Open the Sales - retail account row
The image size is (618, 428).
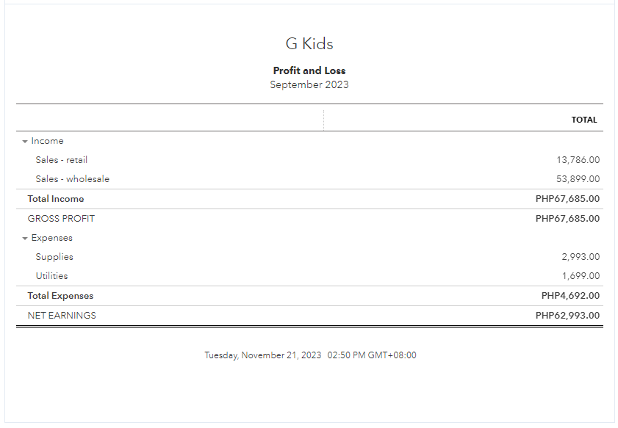(x=62, y=160)
